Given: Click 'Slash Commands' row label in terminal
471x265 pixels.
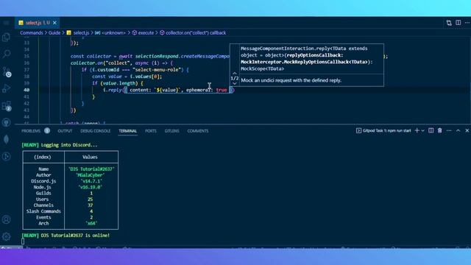Looking at the screenshot, I should tap(43, 211).
